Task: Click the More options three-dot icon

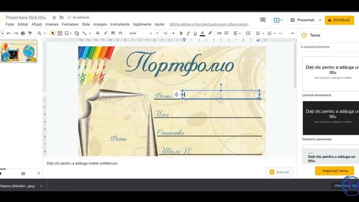Action: (280, 34)
